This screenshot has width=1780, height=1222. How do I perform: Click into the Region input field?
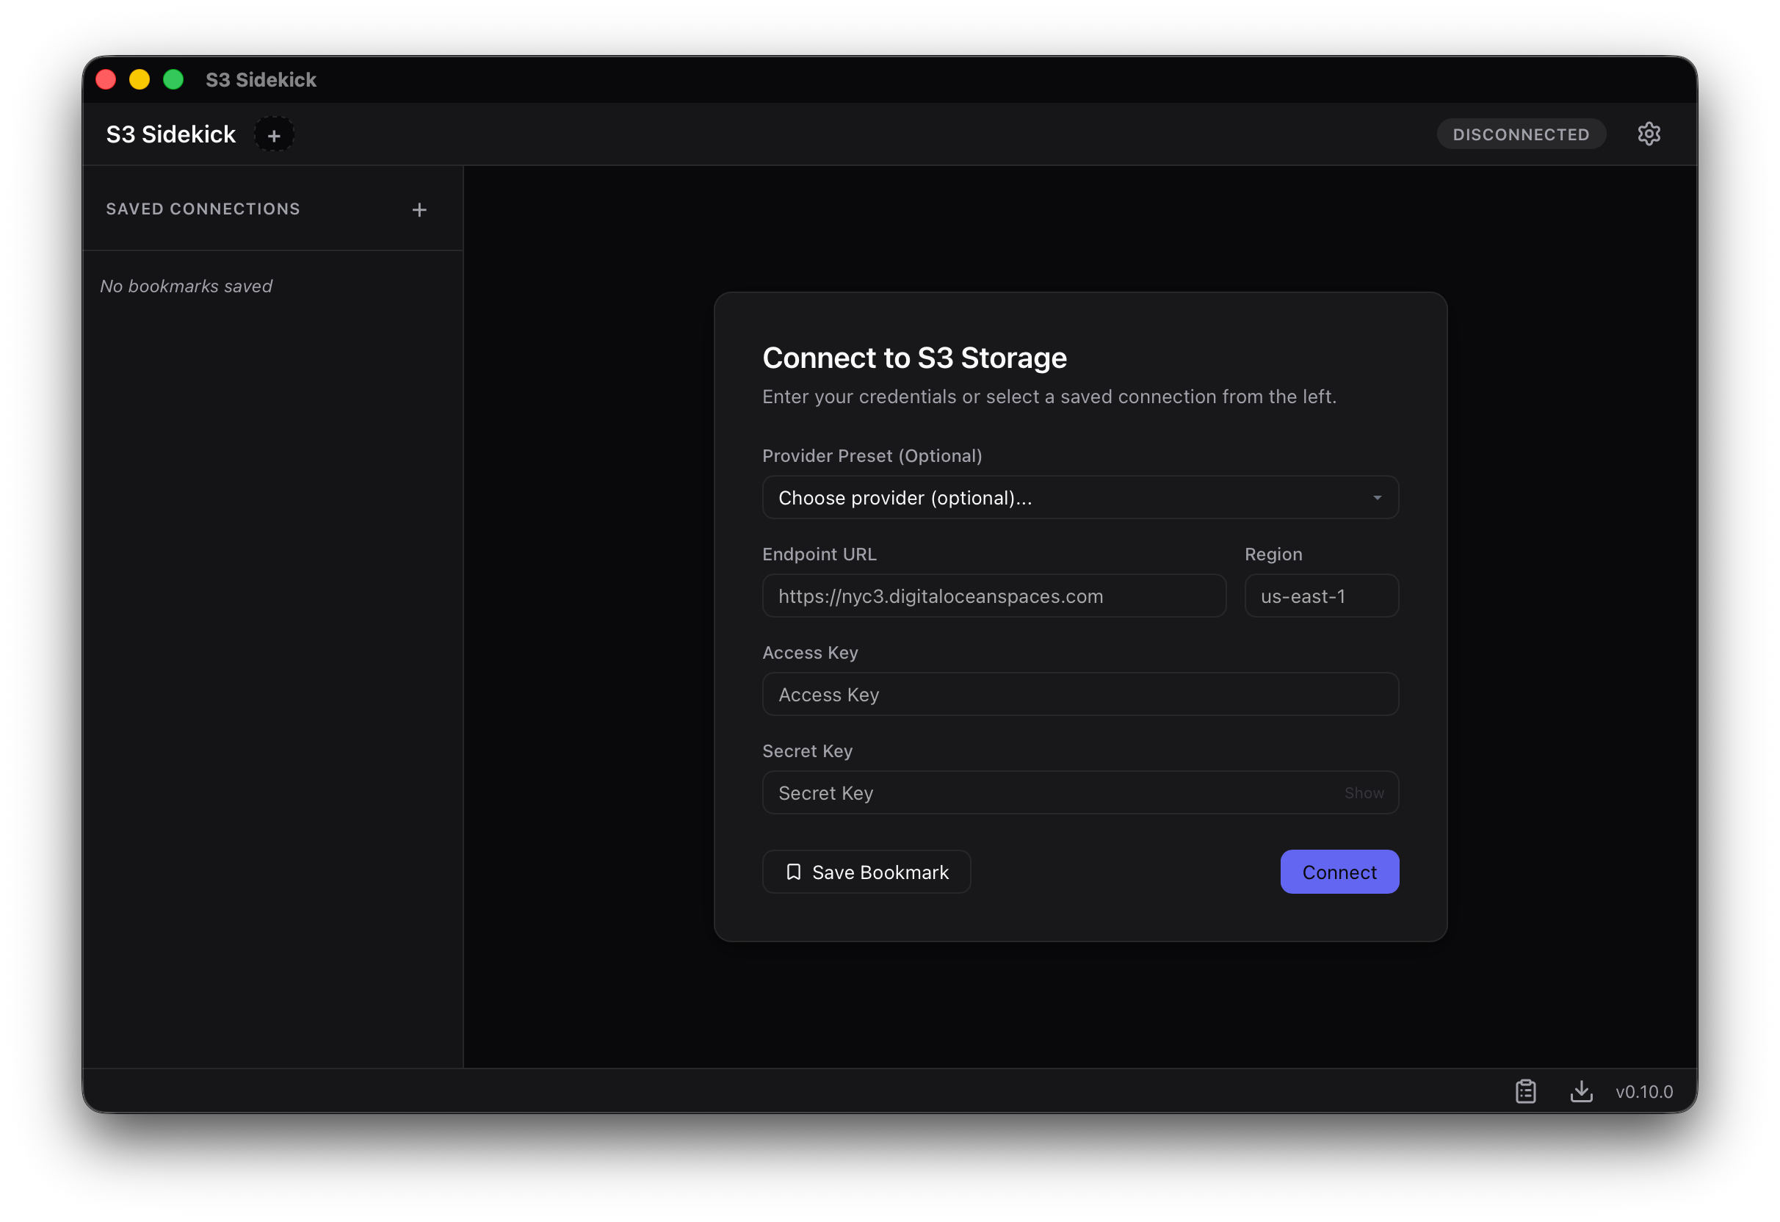[1321, 596]
